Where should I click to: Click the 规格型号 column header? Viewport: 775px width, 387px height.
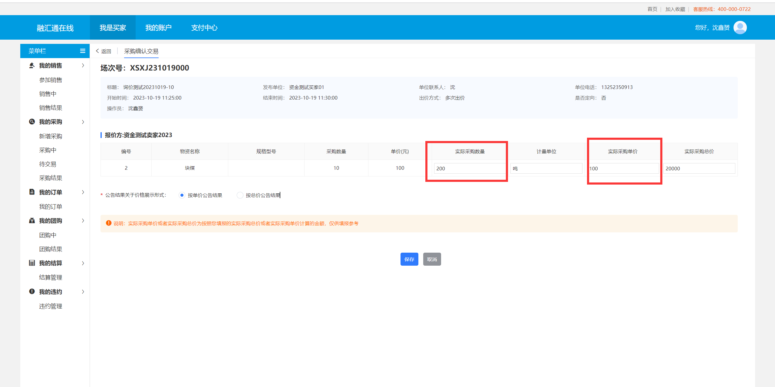click(x=266, y=151)
